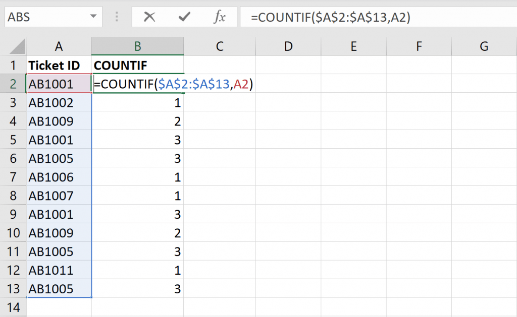Select column D header
This screenshot has width=517, height=317.
click(288, 46)
